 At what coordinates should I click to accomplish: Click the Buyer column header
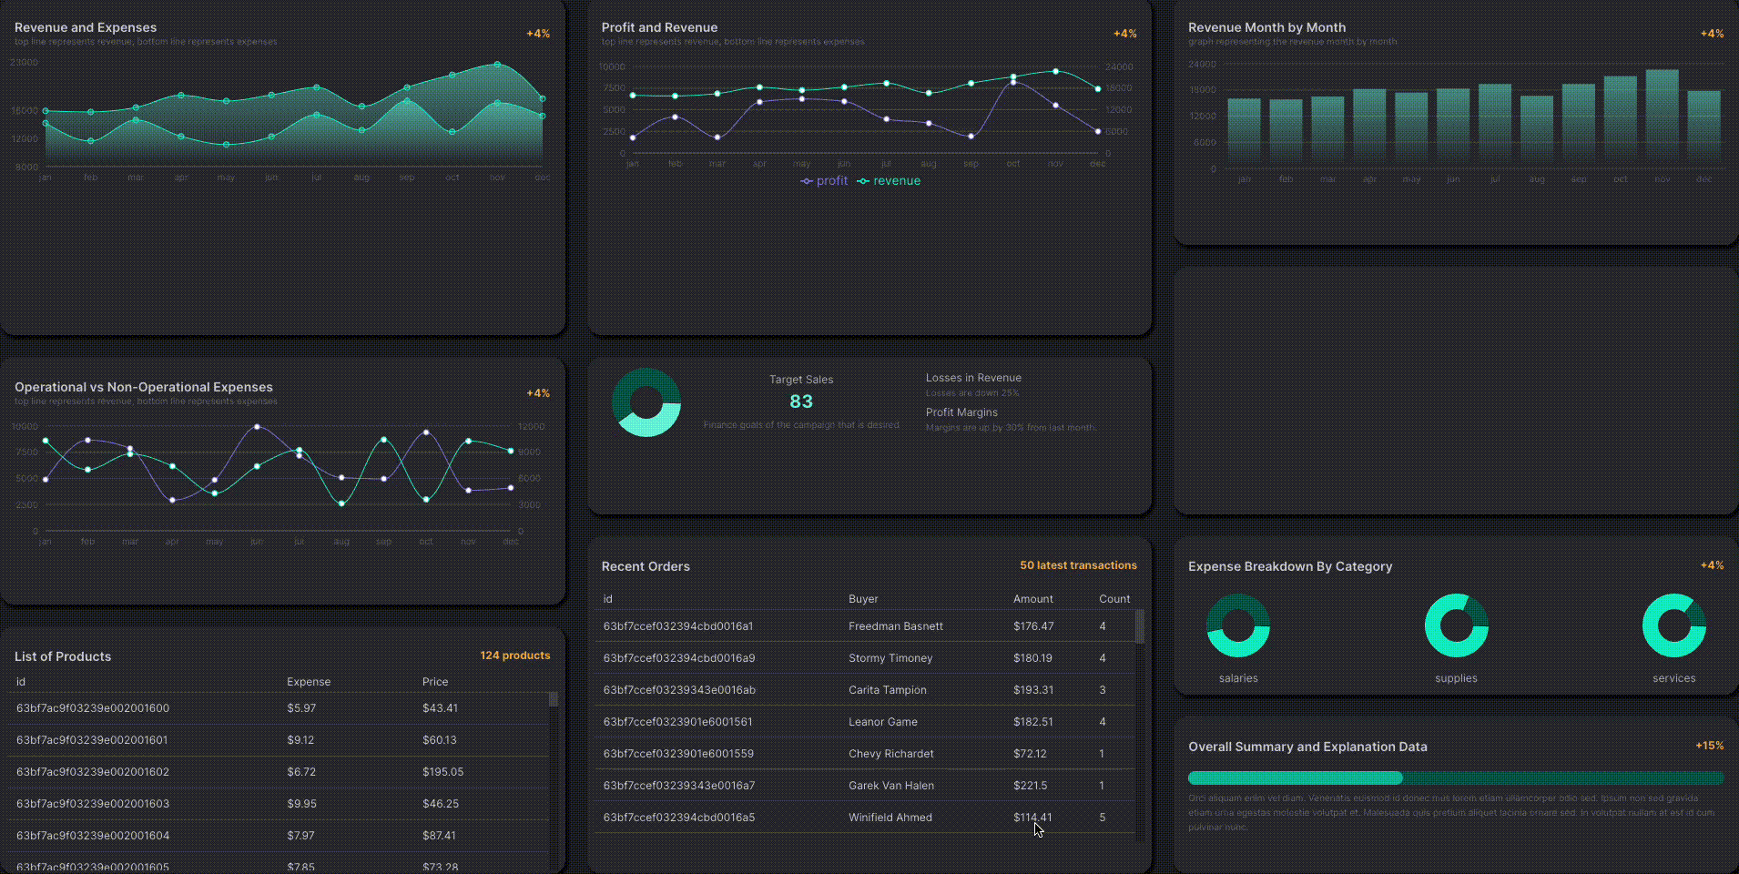pos(863,599)
